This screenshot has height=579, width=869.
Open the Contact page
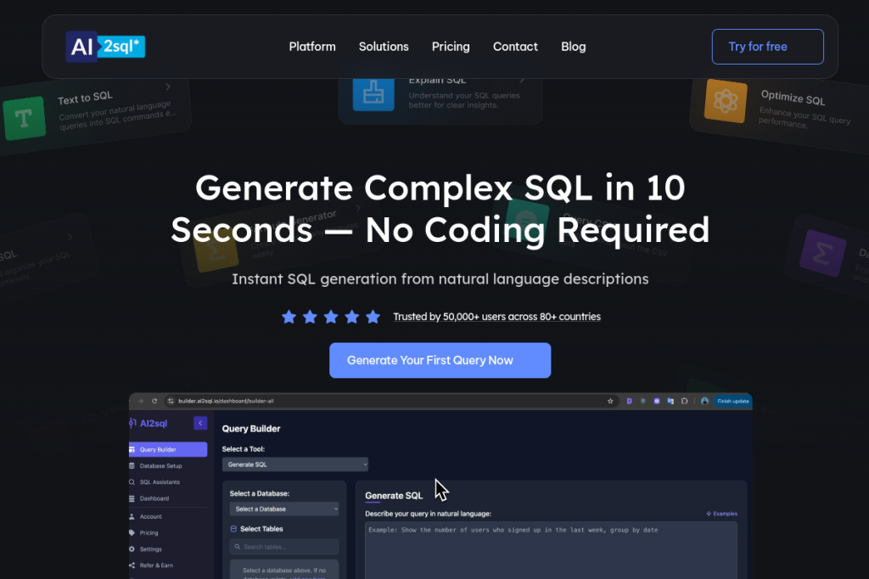[515, 47]
